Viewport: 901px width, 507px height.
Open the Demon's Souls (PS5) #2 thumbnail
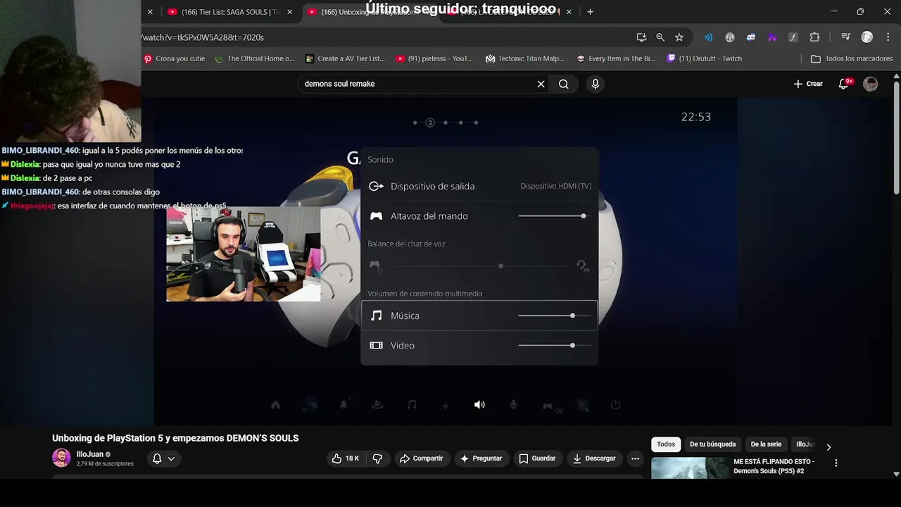click(690, 468)
